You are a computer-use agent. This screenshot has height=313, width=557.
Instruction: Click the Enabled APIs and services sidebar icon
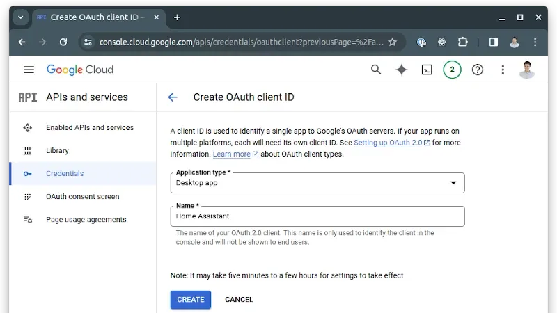tap(28, 128)
